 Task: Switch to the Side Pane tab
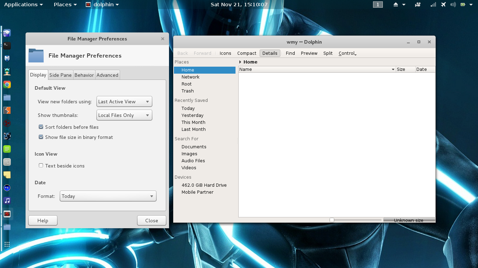pos(61,75)
